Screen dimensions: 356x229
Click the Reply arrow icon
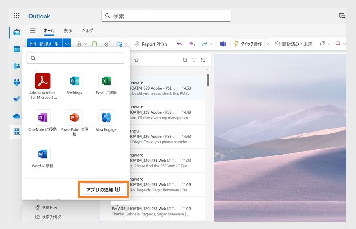pos(179,44)
